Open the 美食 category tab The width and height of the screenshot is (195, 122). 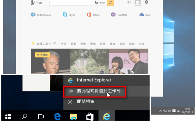(x=122, y=44)
